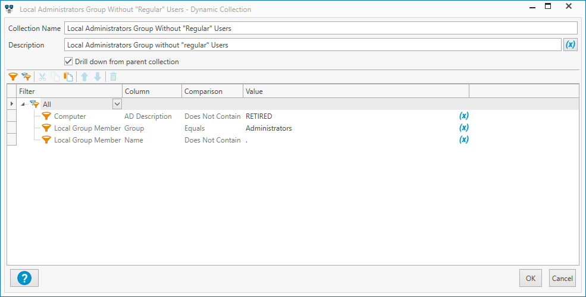Screen dimensions: 586x297
Task: Click the Cut scissors icon
Action: click(x=42, y=77)
